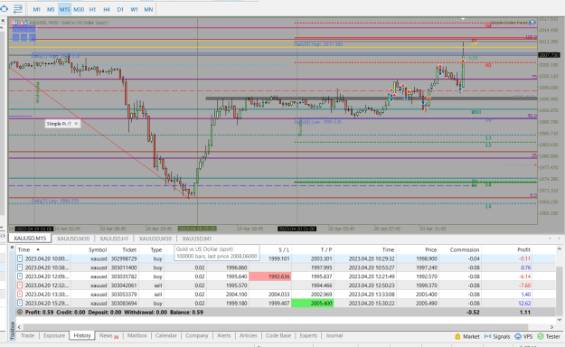This screenshot has width=565, height=347.
Task: Switch chart to H1 timeframe
Action: click(x=92, y=9)
